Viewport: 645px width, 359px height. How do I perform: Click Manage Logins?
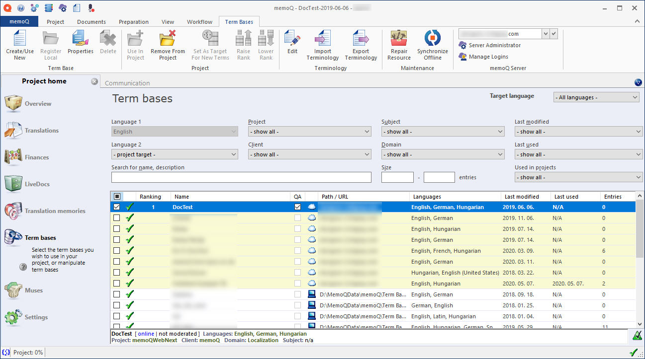[x=488, y=57]
